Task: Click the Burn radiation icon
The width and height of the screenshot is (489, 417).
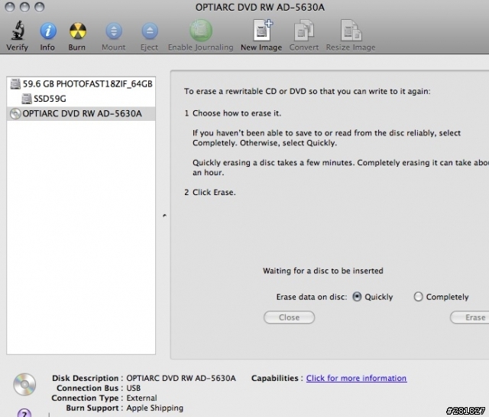Action: tap(77, 31)
